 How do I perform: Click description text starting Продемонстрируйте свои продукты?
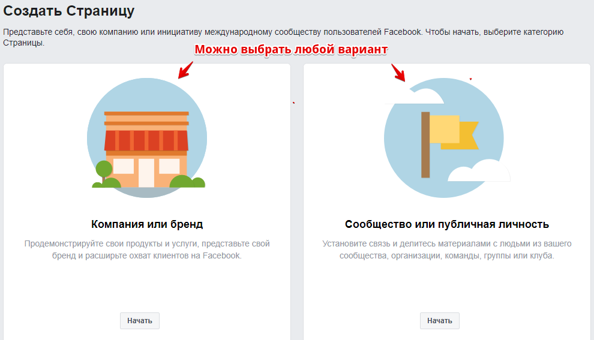pyautogui.click(x=147, y=249)
